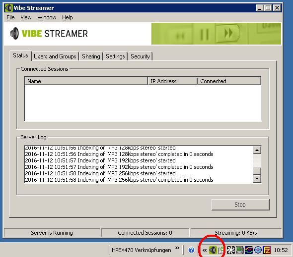Minimize the Vibe Streamer window
The height and width of the screenshot is (257, 293).
coord(260,8)
